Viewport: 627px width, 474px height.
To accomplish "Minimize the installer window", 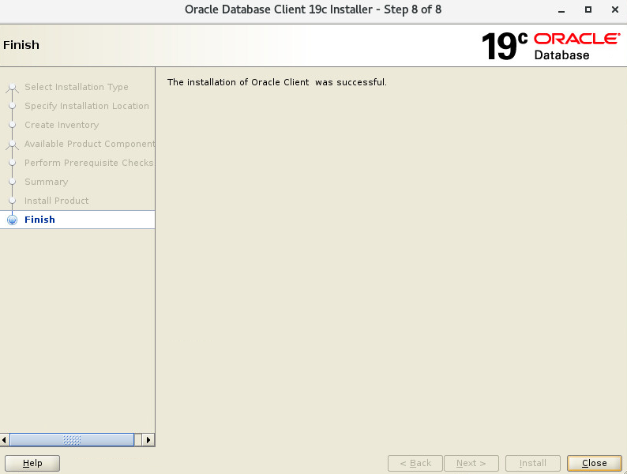I will pyautogui.click(x=561, y=10).
